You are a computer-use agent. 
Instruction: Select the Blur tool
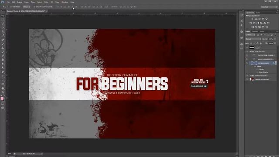point(3,64)
